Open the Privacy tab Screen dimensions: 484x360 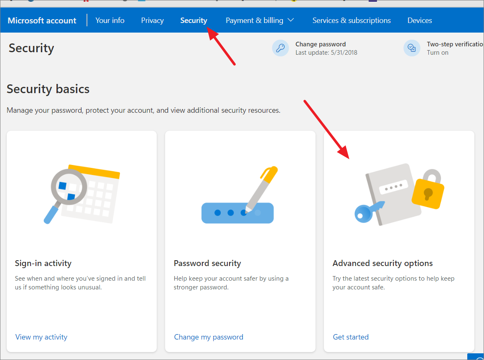point(152,20)
